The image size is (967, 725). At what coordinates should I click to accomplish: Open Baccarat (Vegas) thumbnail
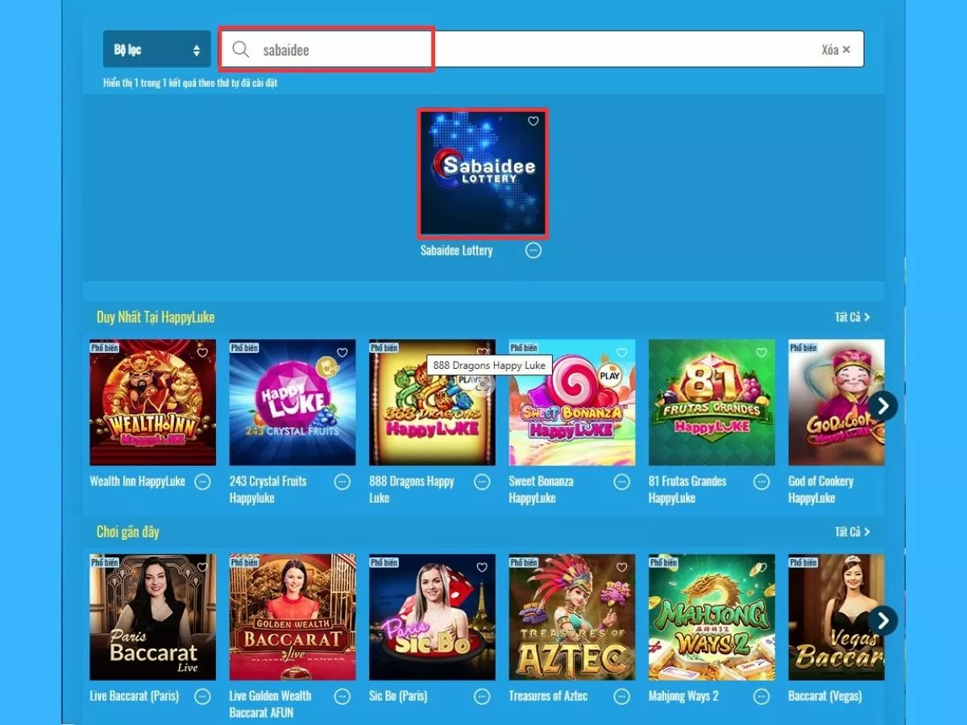click(x=836, y=617)
